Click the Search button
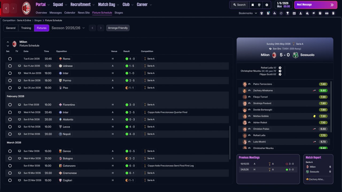342x192 pixels. [x=239, y=5]
